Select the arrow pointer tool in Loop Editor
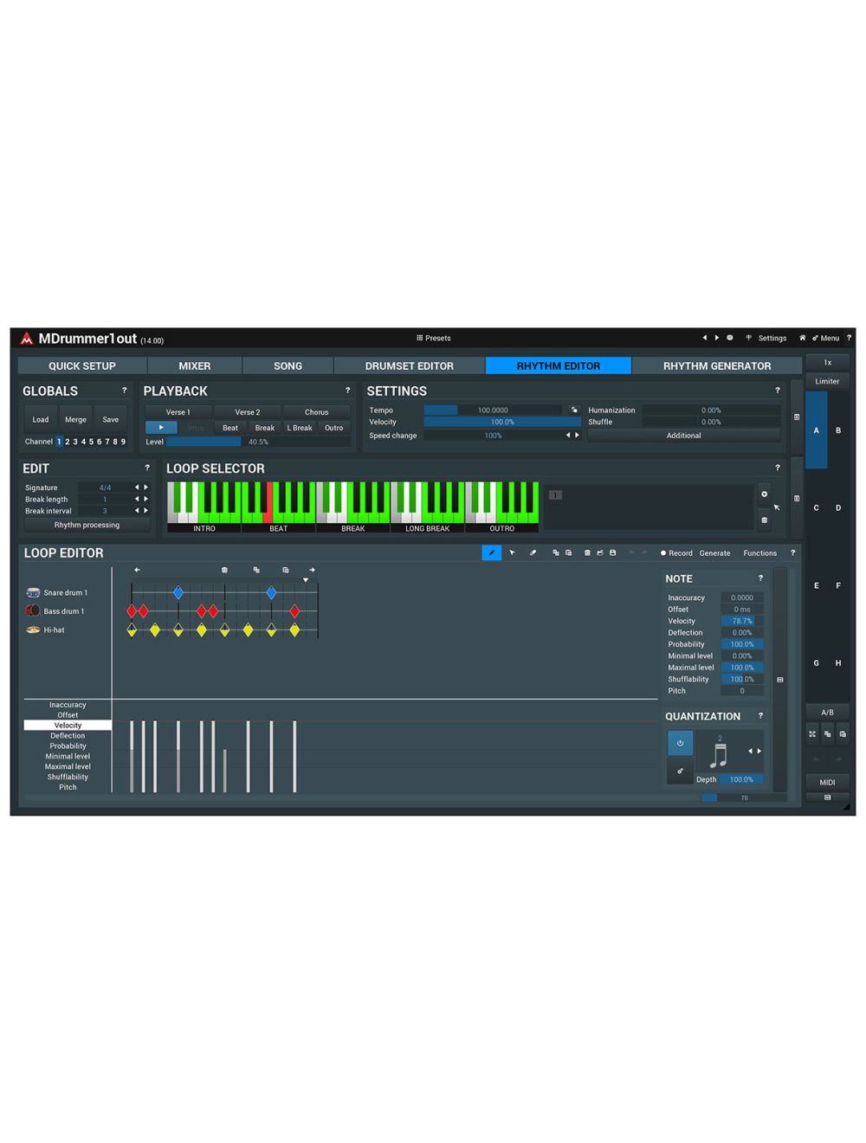 pyautogui.click(x=512, y=552)
